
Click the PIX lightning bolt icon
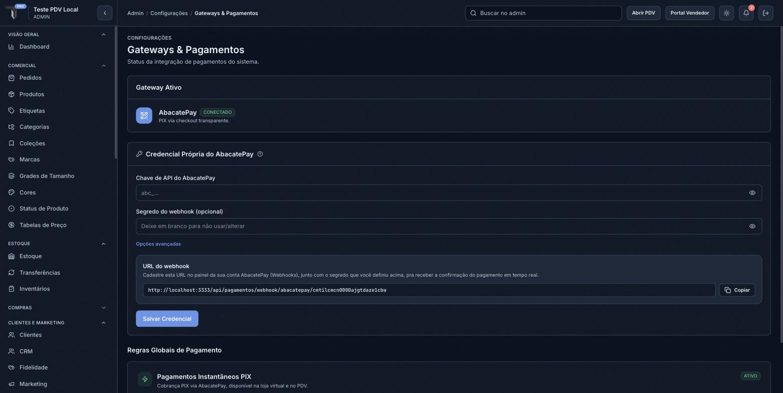point(145,379)
